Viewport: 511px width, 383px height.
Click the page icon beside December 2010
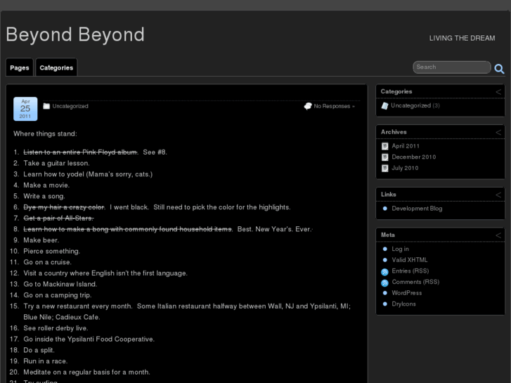[384, 157]
